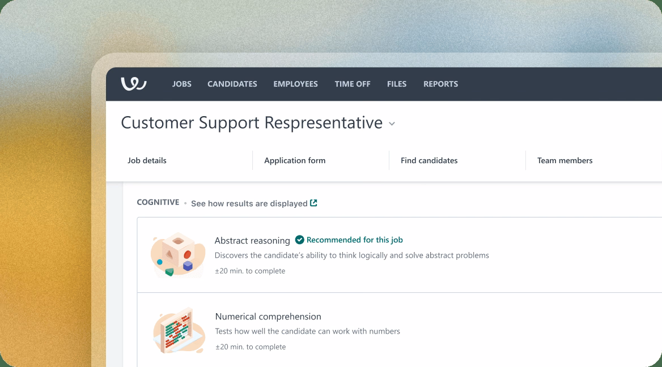Open the Employees menu item
Viewport: 662px width, 367px height.
click(x=295, y=84)
